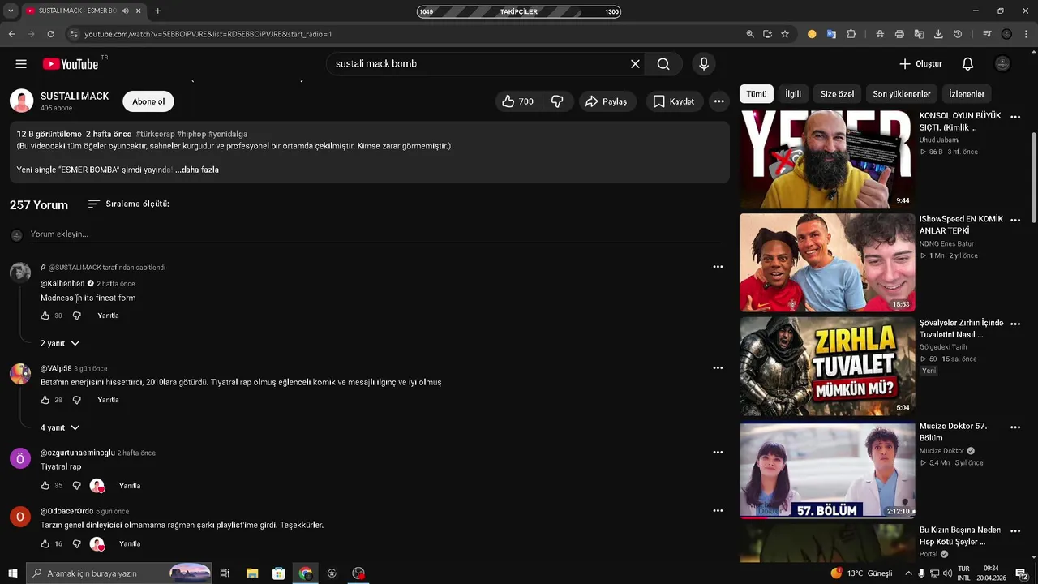Click the address bar URL
Viewport: 1038px width, 584px height.
click(208, 34)
